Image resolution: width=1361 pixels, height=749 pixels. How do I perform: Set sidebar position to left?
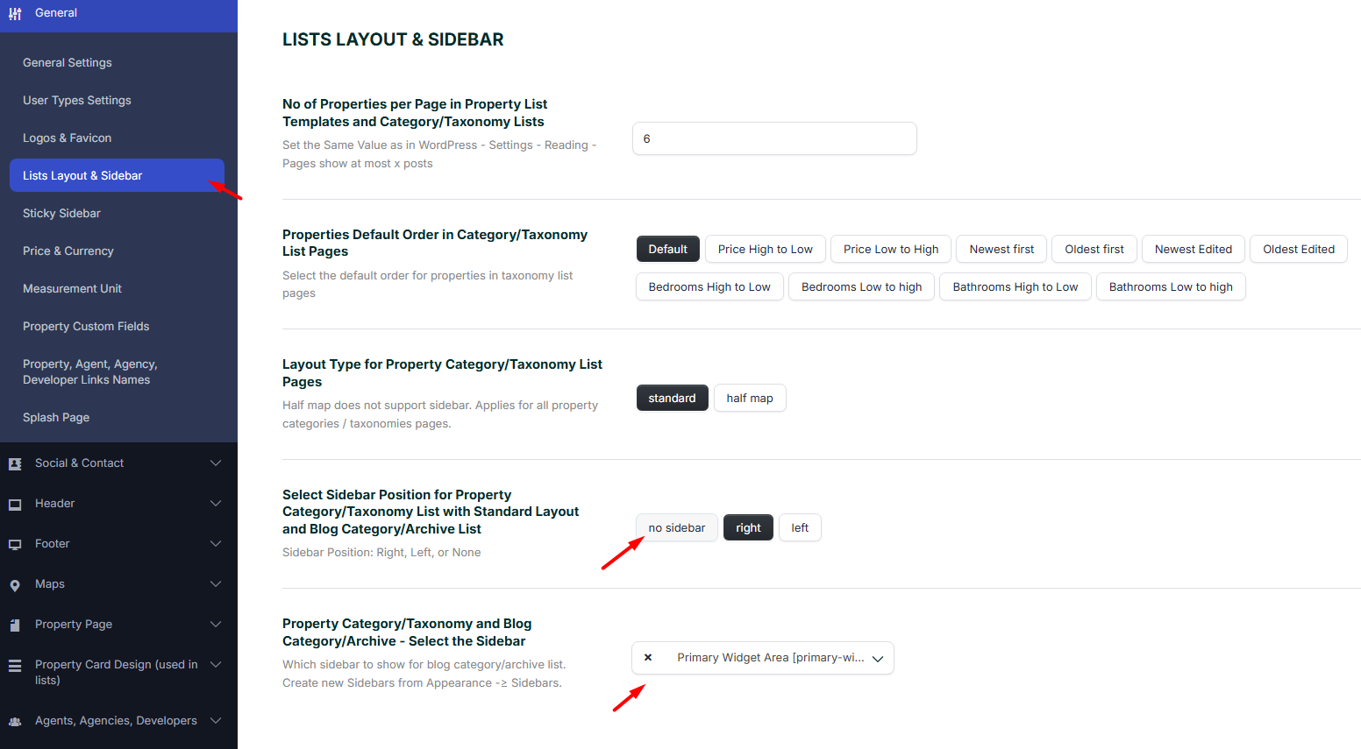click(x=800, y=528)
